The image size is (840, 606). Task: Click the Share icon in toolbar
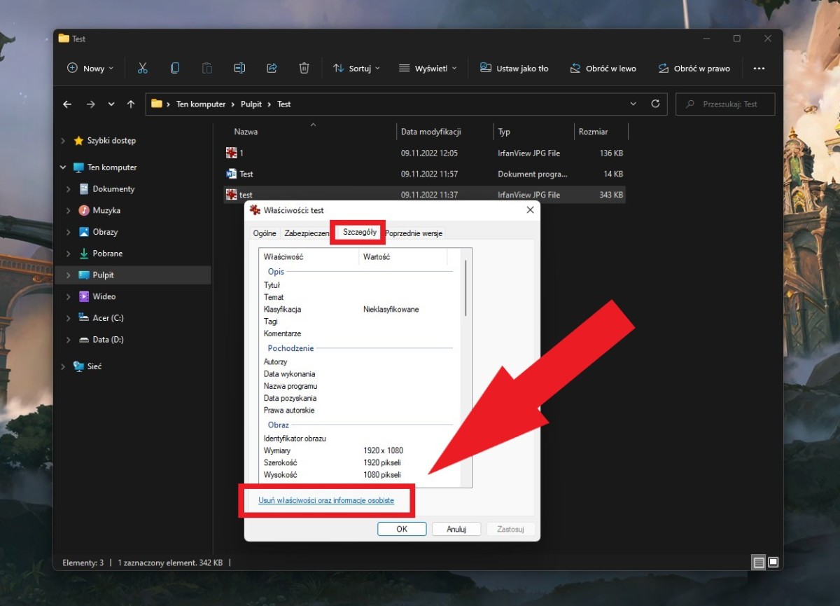pyautogui.click(x=272, y=68)
